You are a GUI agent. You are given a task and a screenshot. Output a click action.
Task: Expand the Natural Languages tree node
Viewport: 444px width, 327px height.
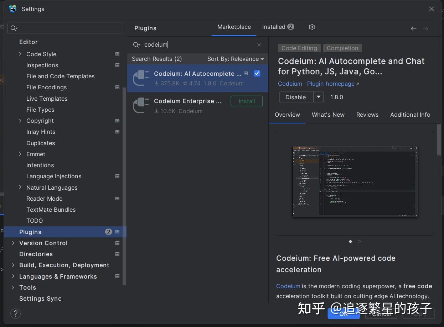pos(20,188)
